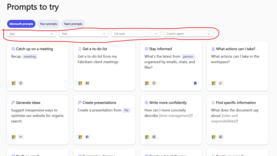
Task: Select the Microsoft prompts tab
Action: point(21,24)
